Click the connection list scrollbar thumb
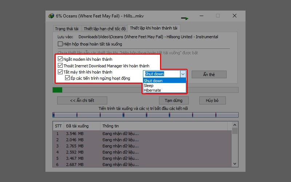The width and height of the screenshot is (291, 182). [x=235, y=131]
